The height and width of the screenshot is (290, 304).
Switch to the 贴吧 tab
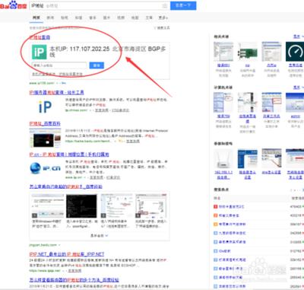click(x=65, y=18)
